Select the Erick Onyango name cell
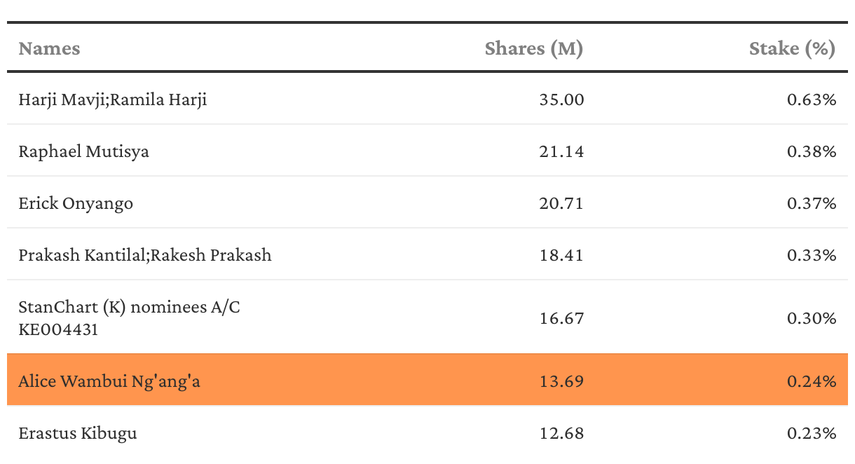 [x=76, y=203]
